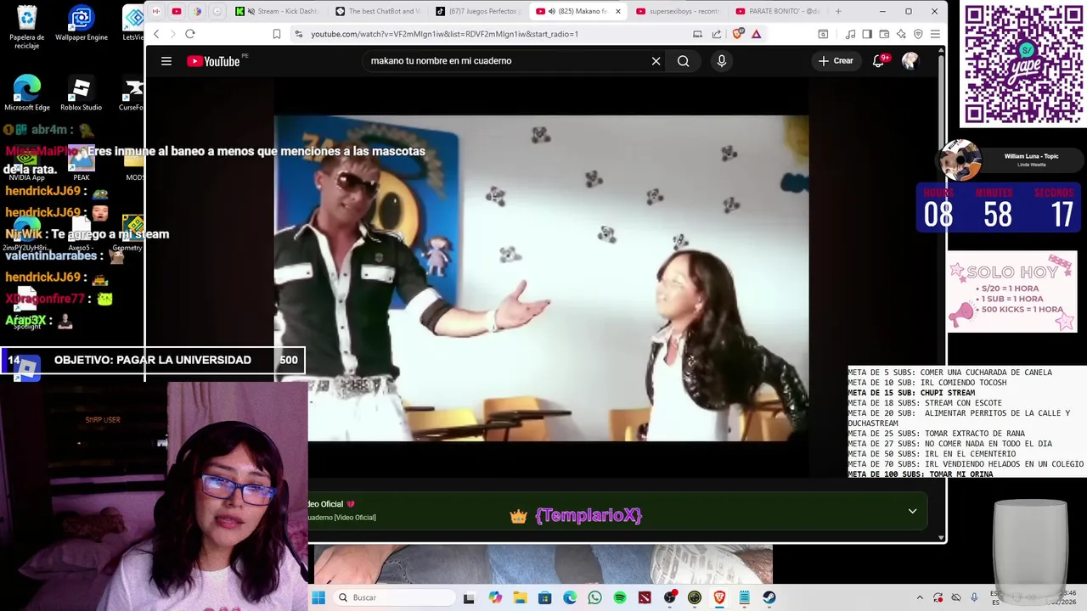Screen dimensions: 1087x611
Task: Open Roblox Studio desktop shortcut
Action: point(81,93)
